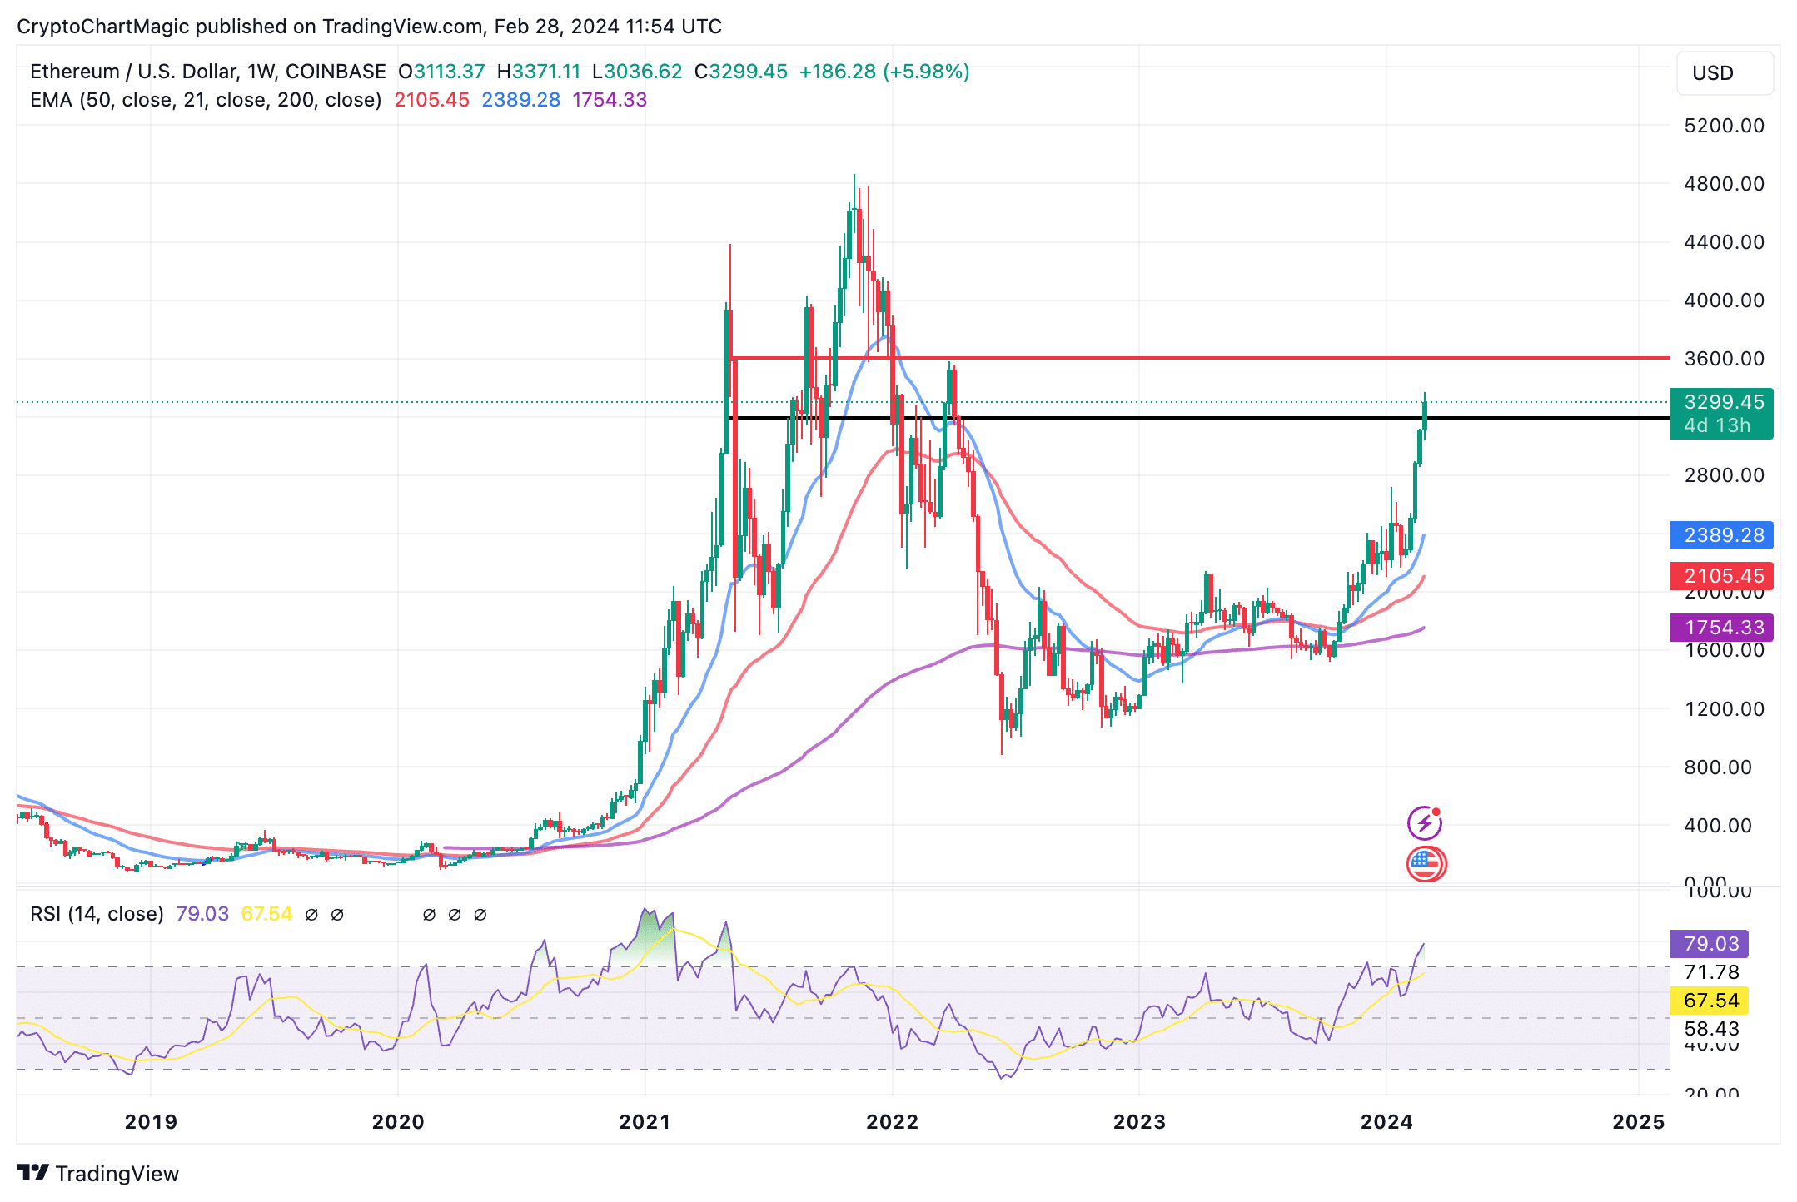The image size is (1797, 1202).
Task: Select the RSI (14, close) indicator label
Action: click(x=97, y=914)
